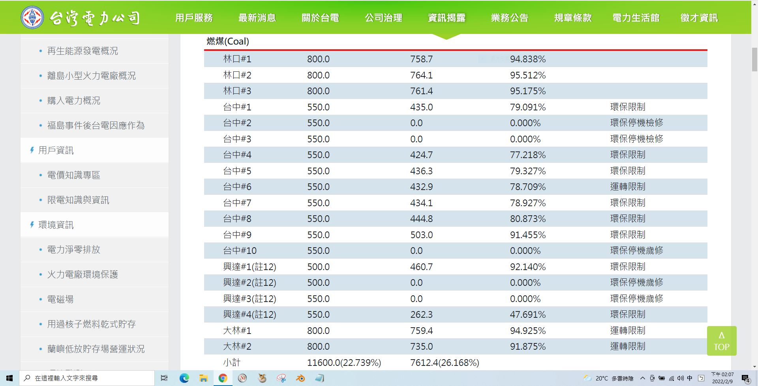Open the 業務公告 menu
758x386 pixels.
pyautogui.click(x=510, y=18)
